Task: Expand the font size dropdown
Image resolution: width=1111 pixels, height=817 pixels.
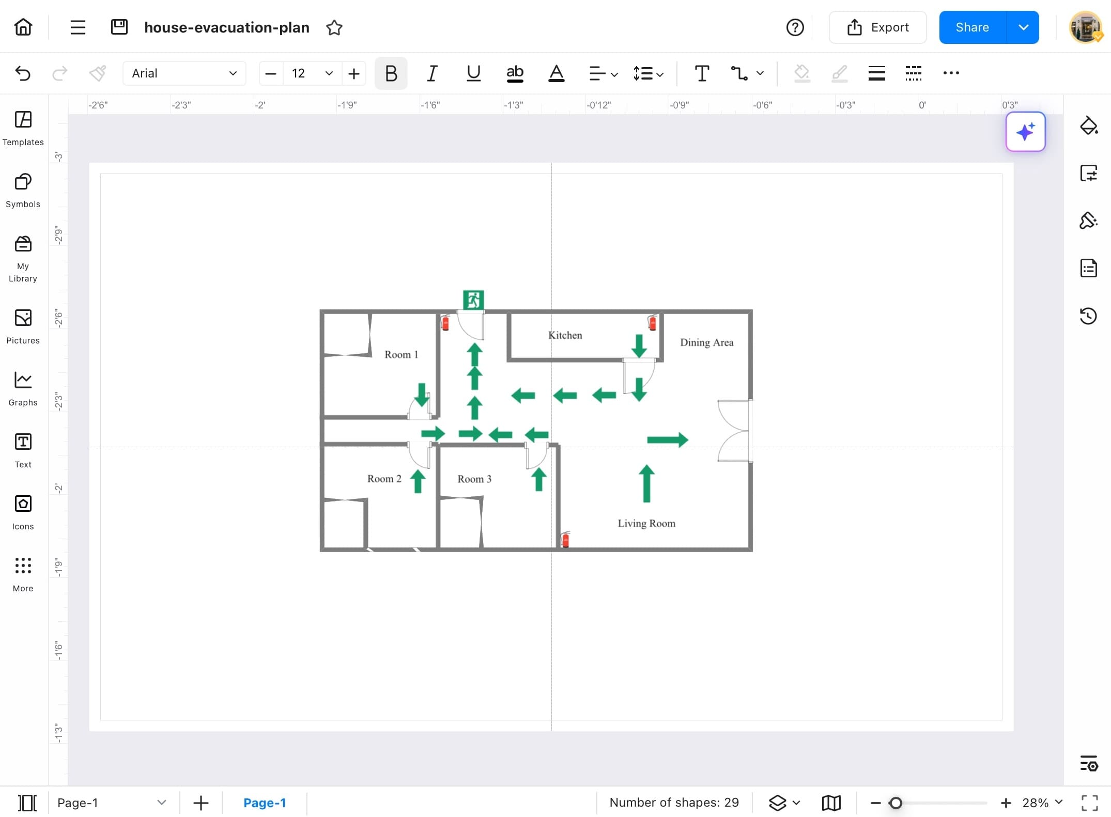Action: coord(329,73)
